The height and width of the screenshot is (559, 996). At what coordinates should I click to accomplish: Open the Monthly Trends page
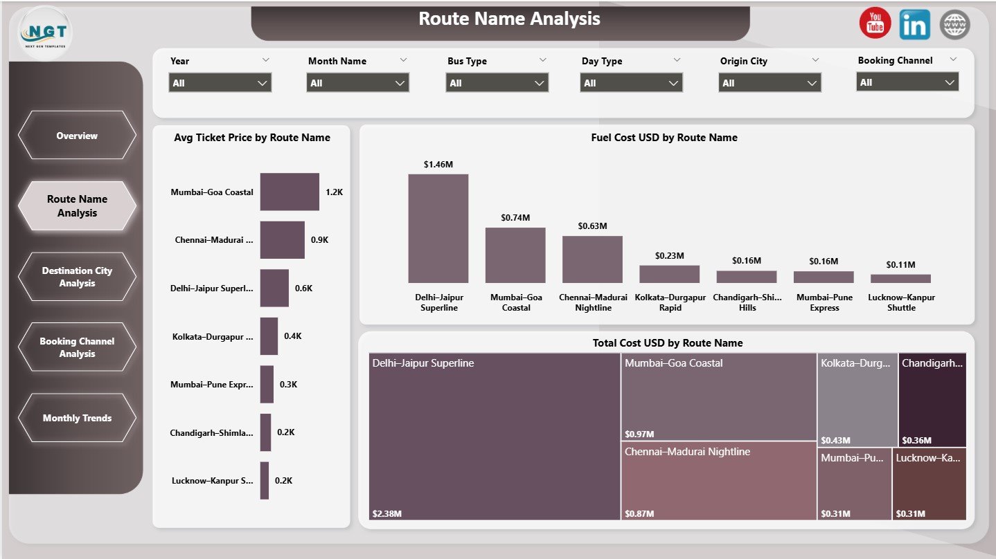pyautogui.click(x=76, y=418)
